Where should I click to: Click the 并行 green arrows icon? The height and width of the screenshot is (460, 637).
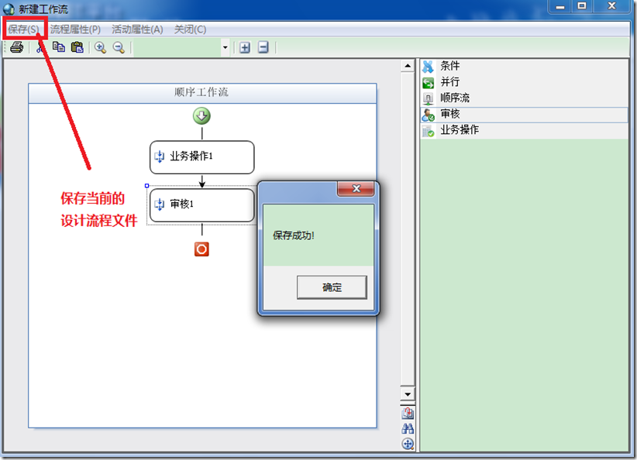pos(429,83)
